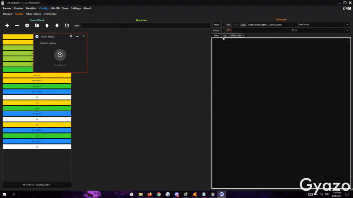This screenshot has height=198, width=353.
Task: Click the Gyazo Replay capture button
Action: click(x=60, y=55)
